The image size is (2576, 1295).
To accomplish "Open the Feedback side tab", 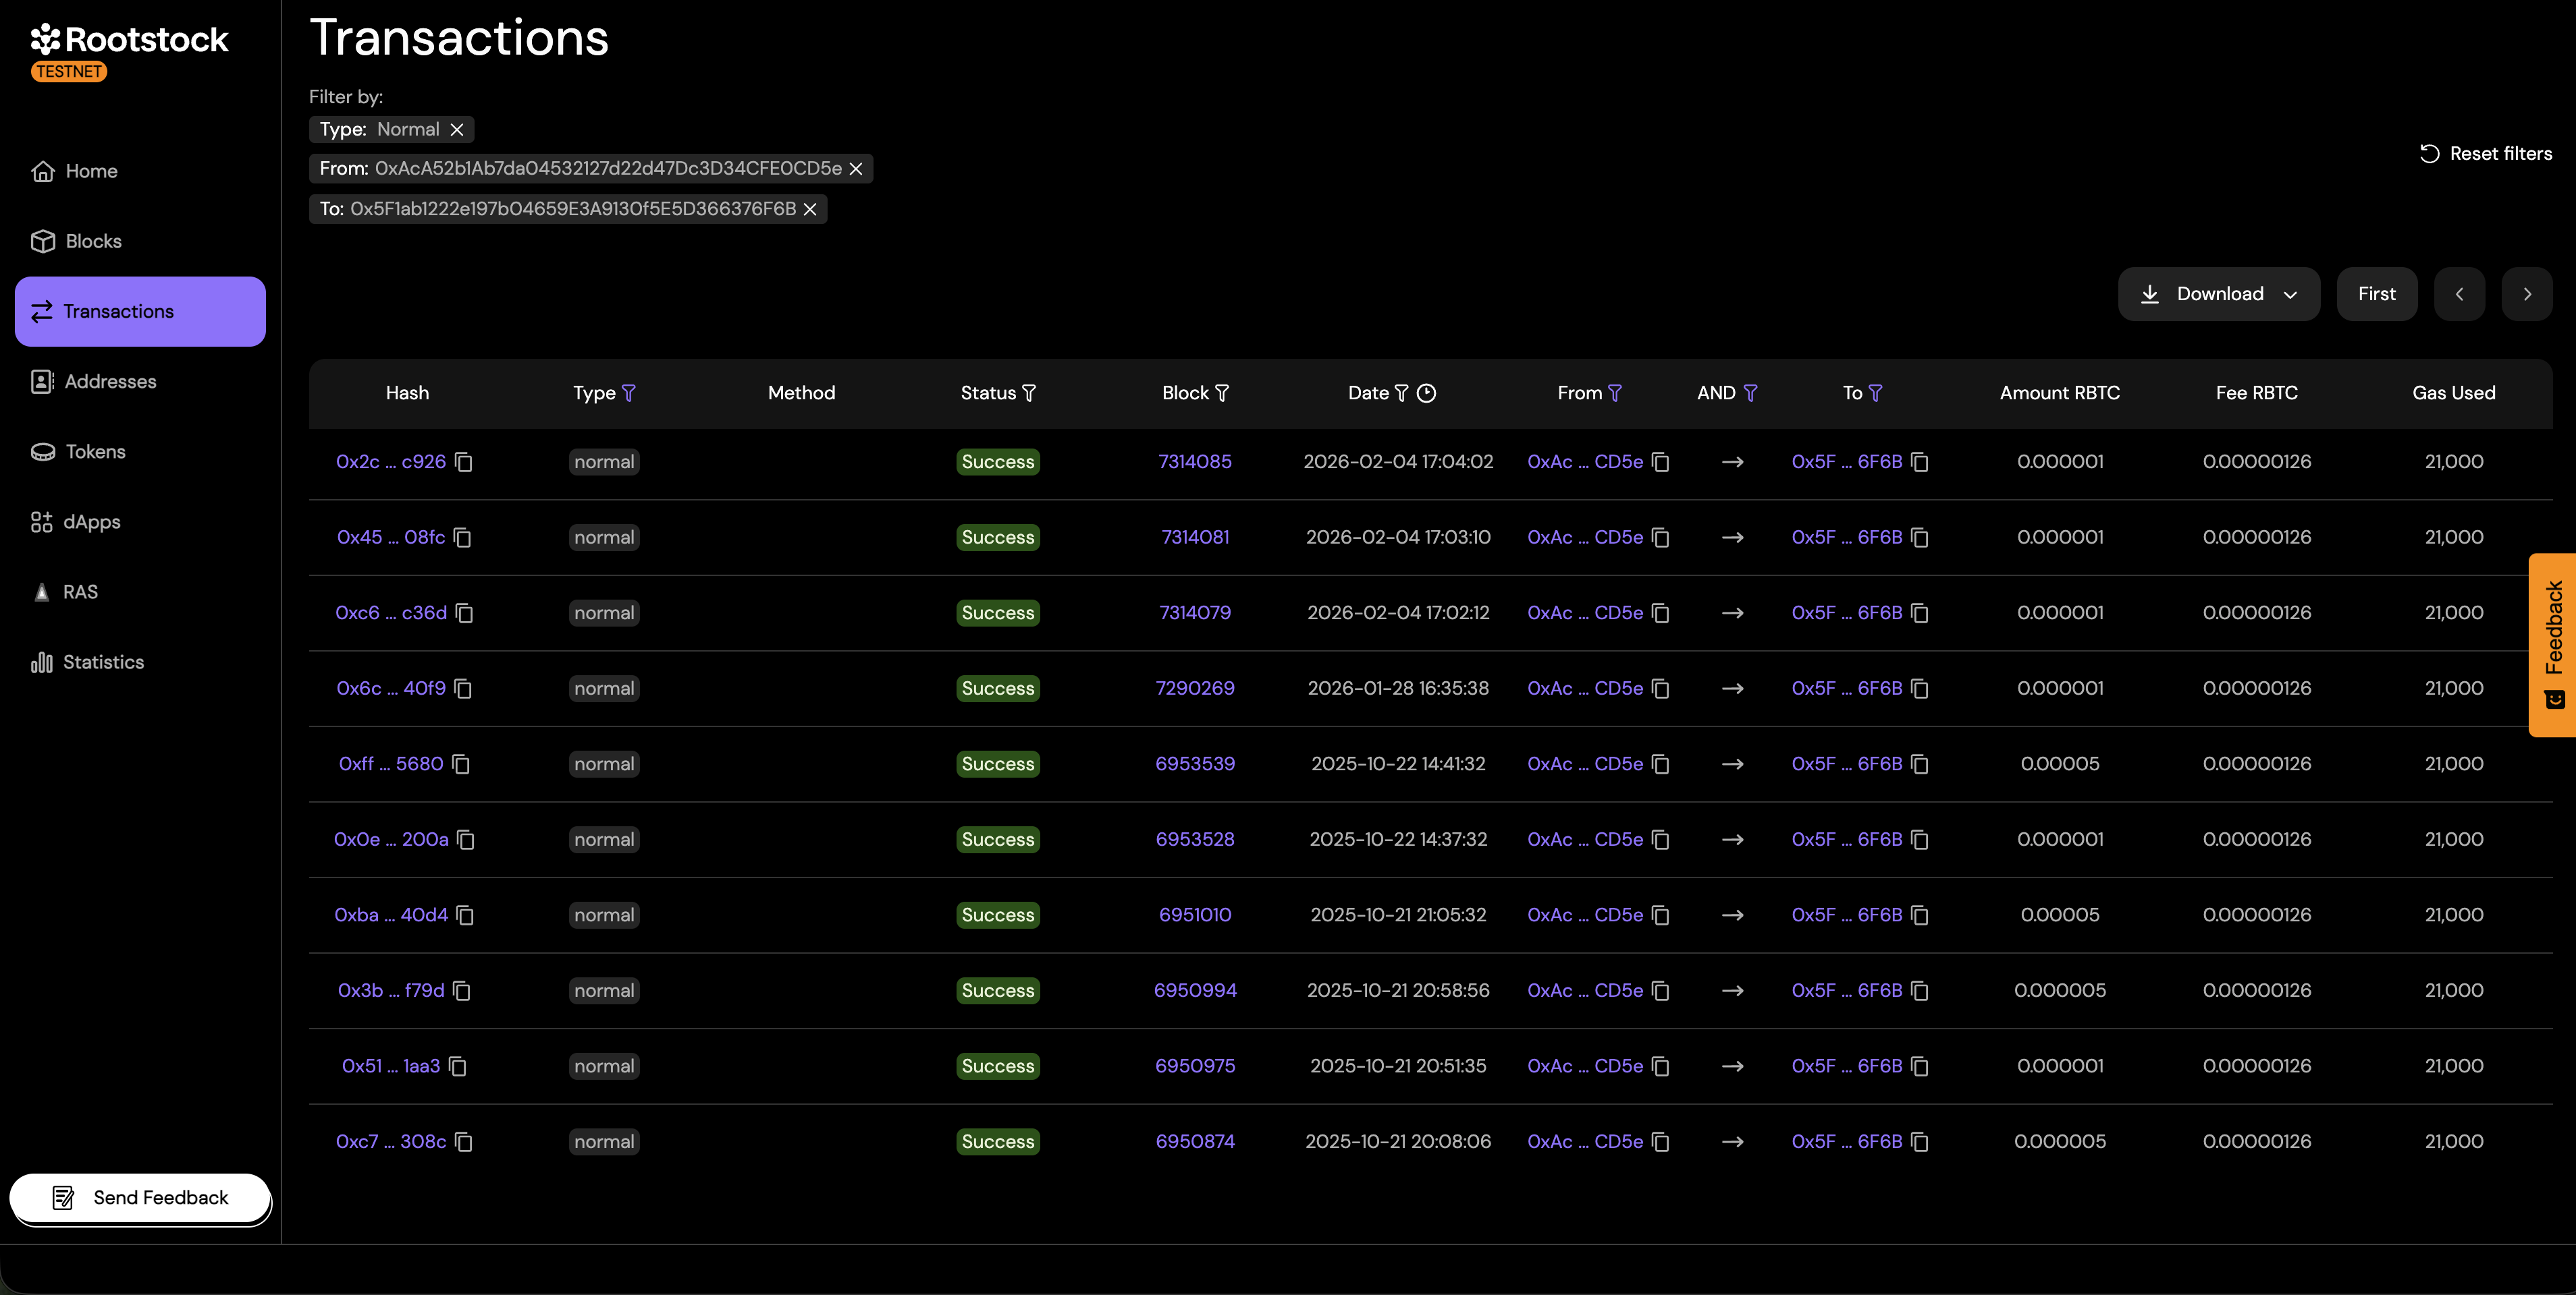I will (x=2553, y=645).
